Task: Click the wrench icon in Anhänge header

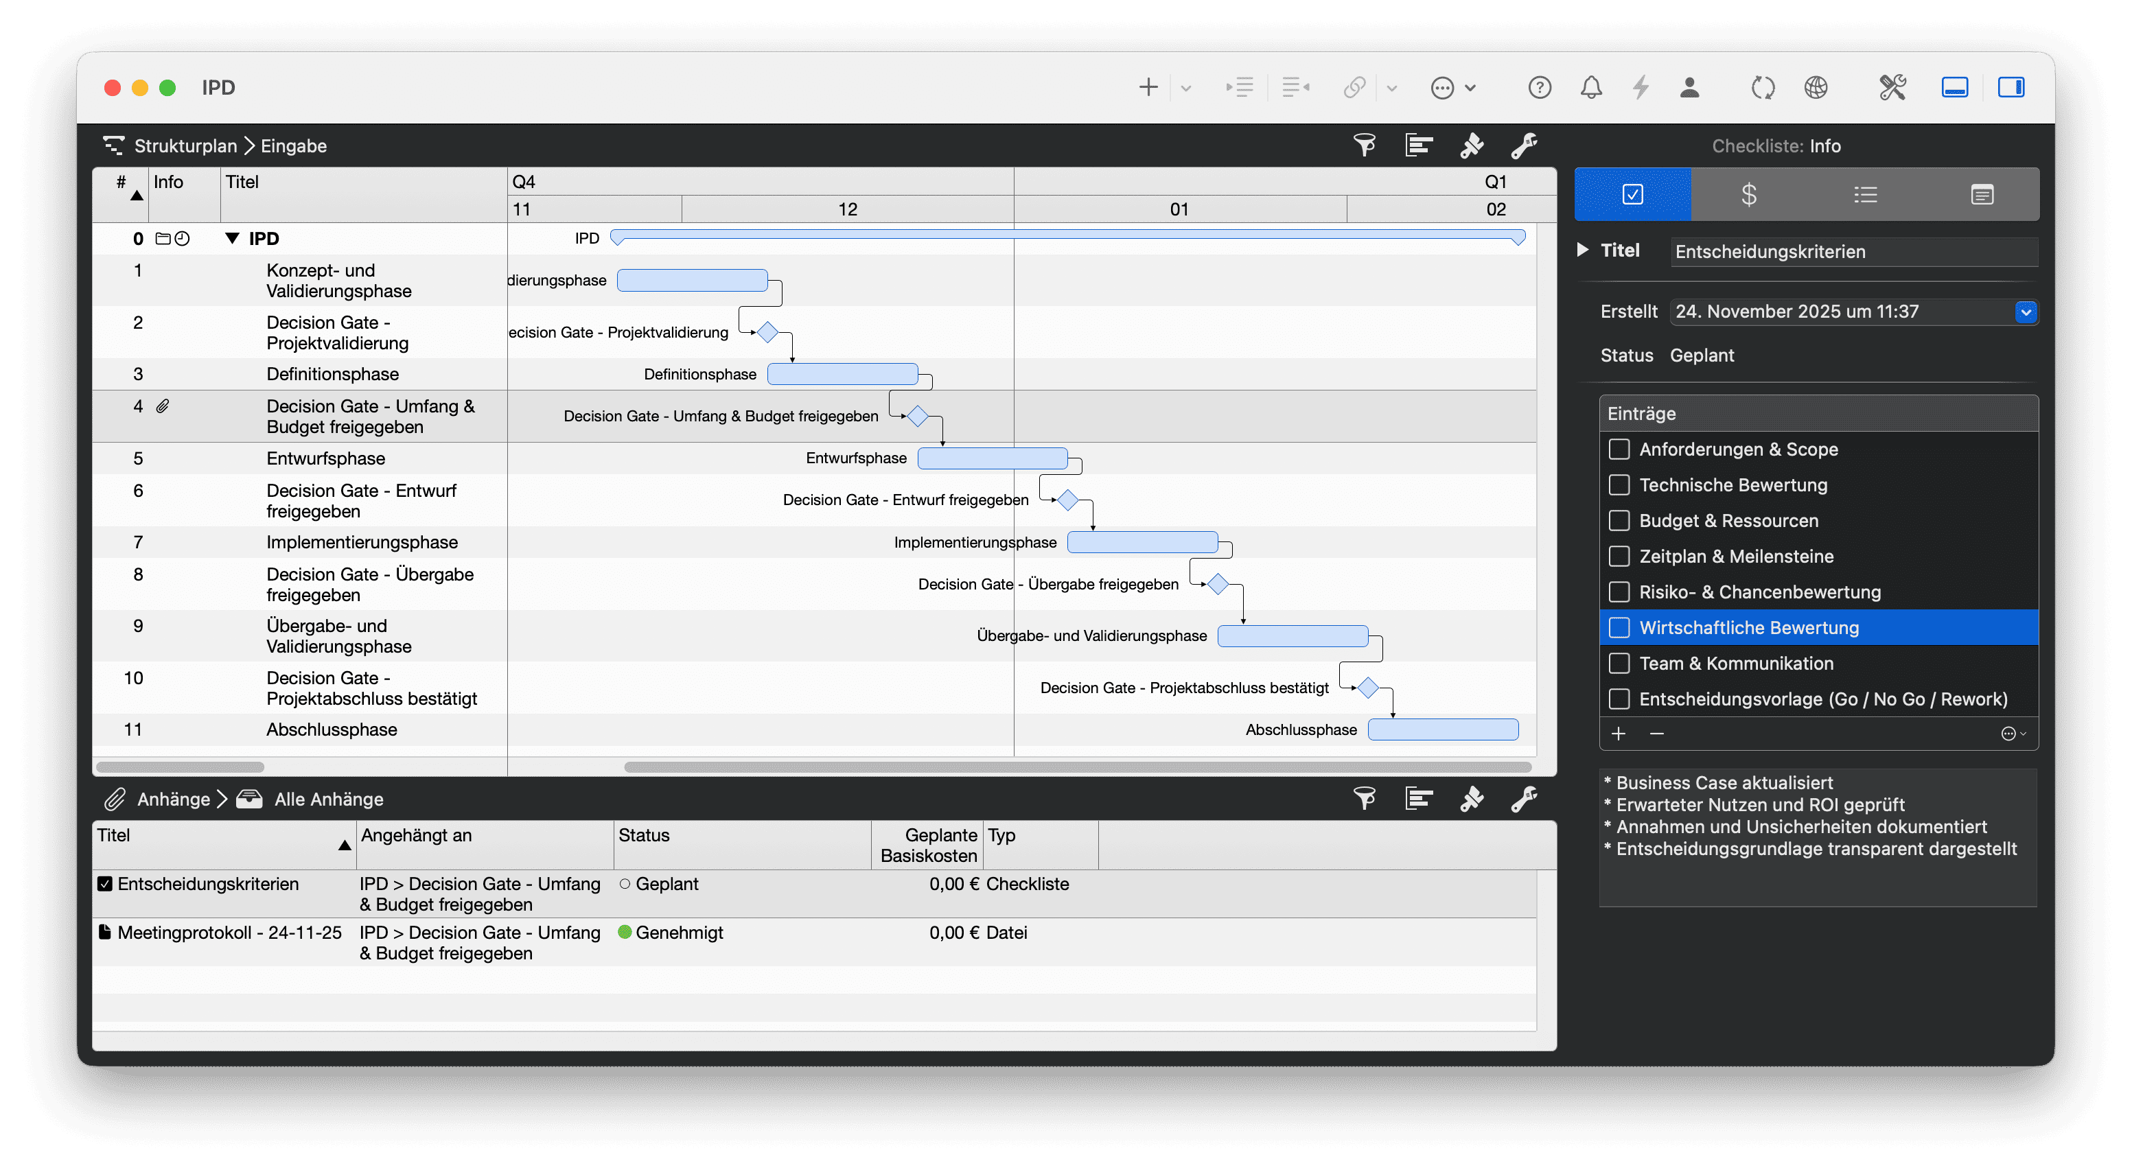Action: pyautogui.click(x=1524, y=799)
